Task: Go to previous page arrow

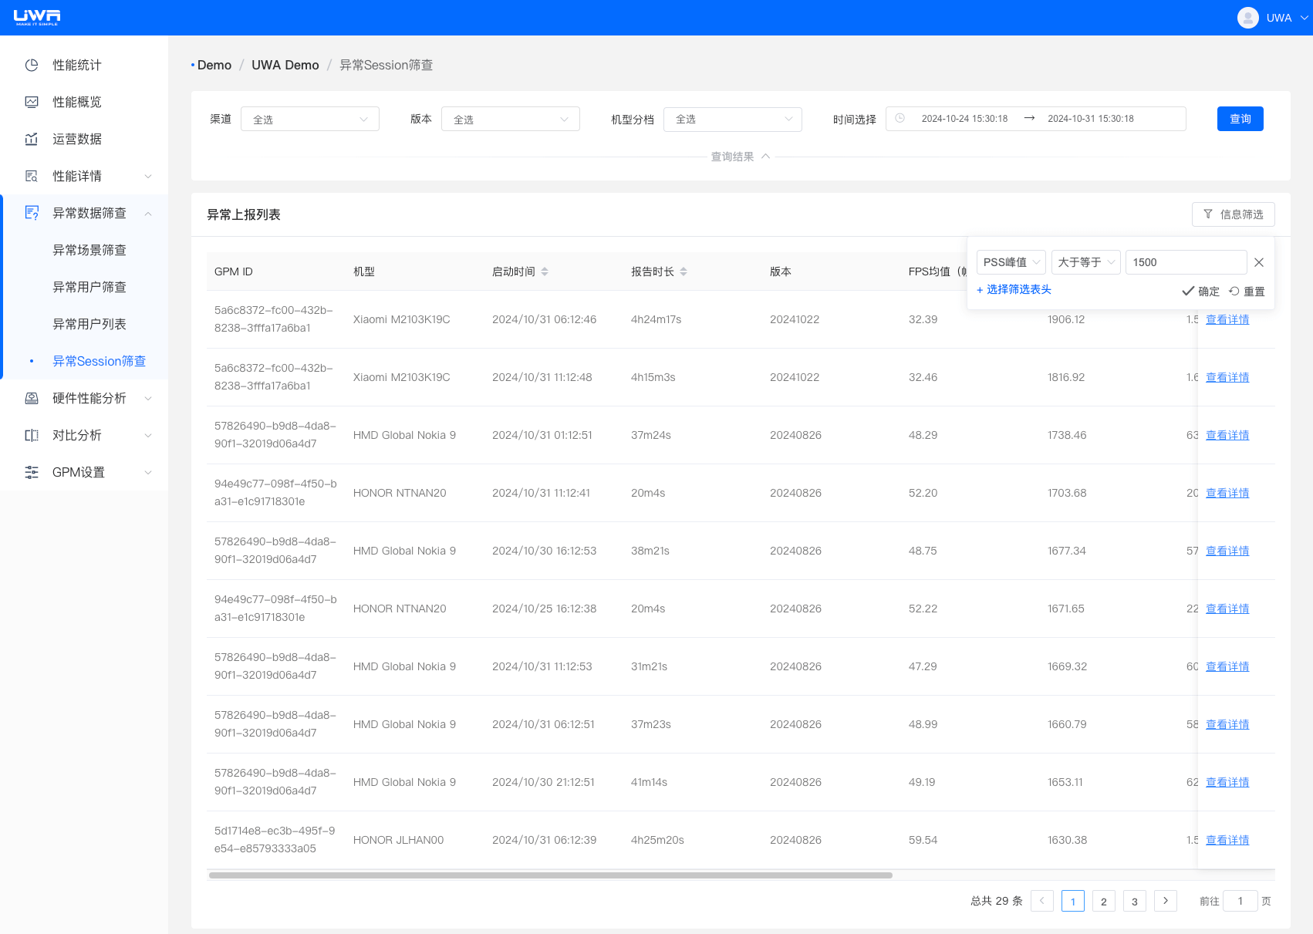Action: [1041, 901]
